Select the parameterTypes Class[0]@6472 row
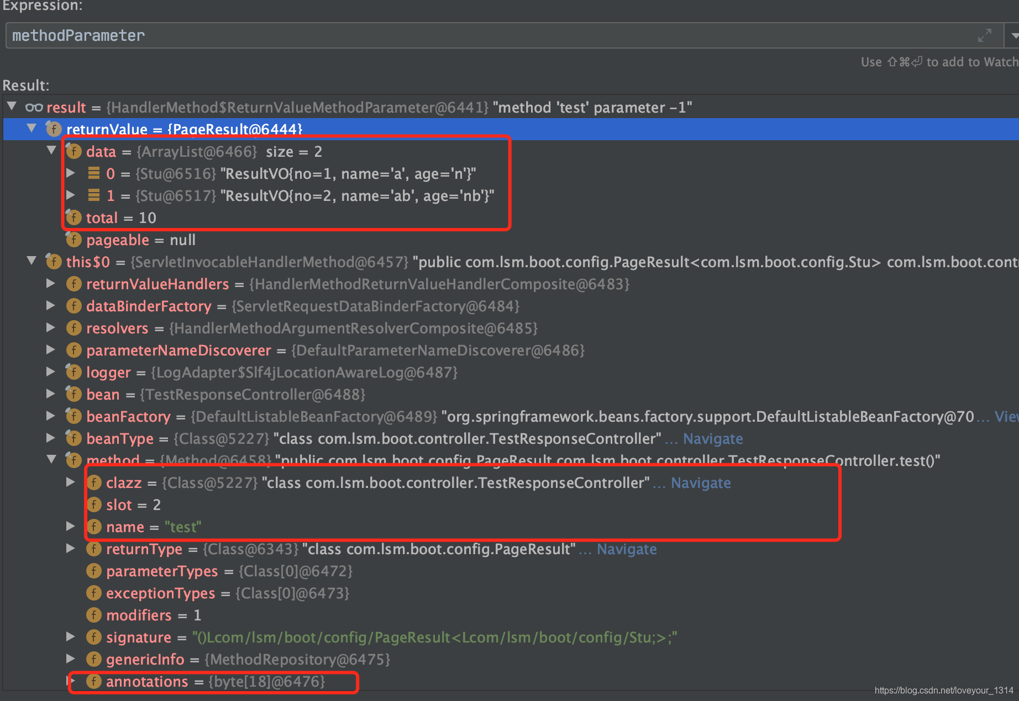 511,571
